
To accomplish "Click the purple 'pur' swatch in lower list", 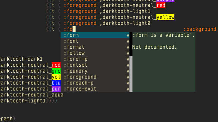I will [56, 89].
